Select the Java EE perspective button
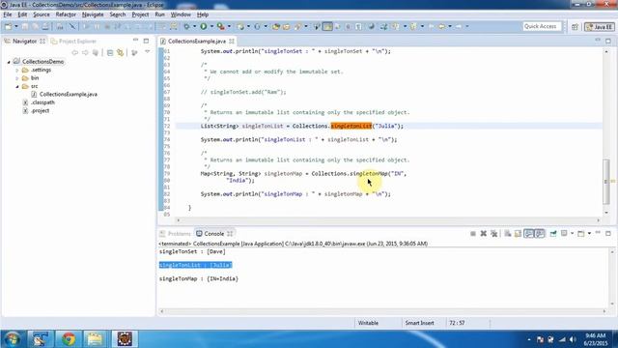 coord(599,27)
